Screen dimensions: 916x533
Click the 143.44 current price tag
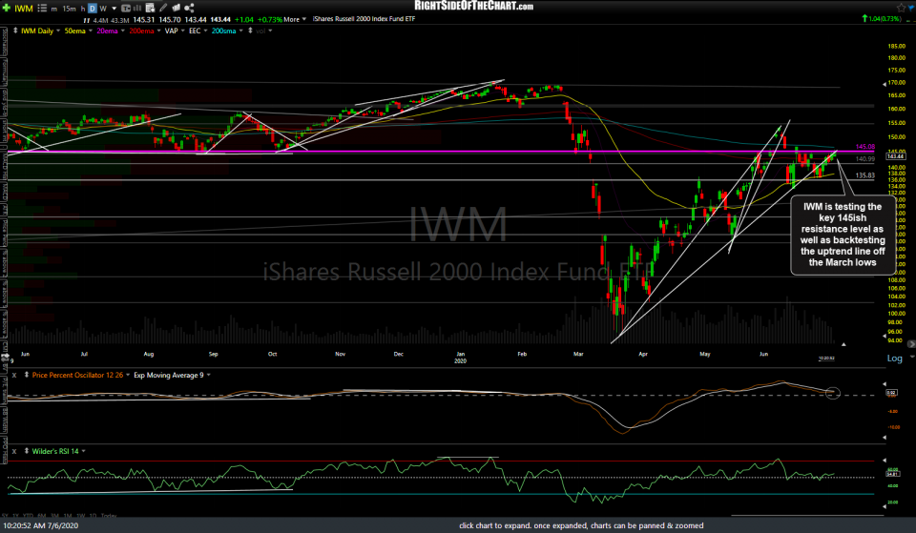pyautogui.click(x=896, y=155)
